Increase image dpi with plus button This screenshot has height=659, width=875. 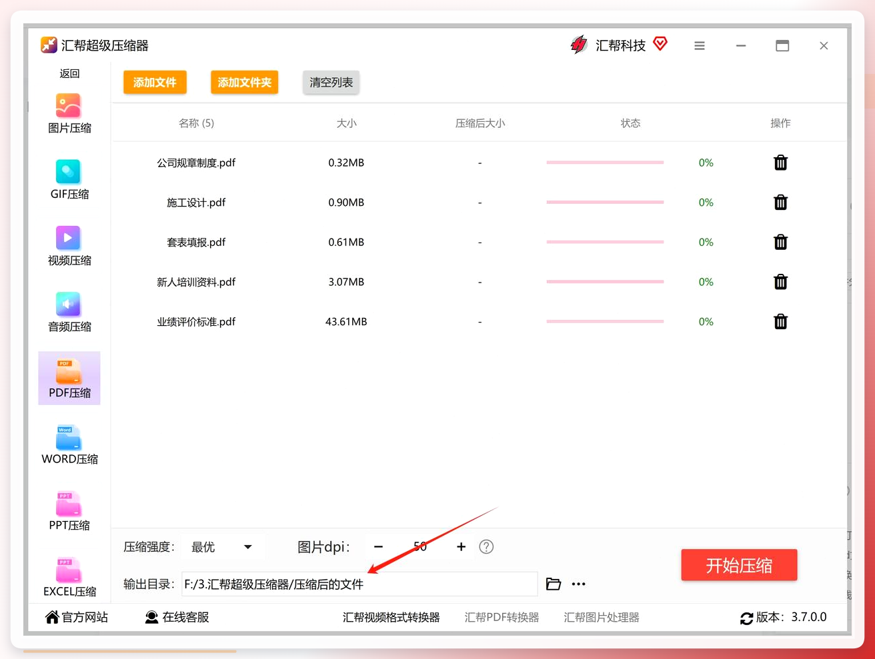(x=461, y=547)
